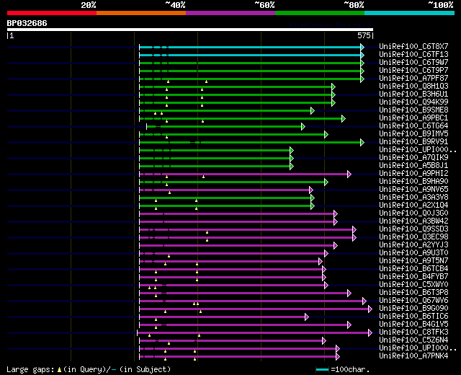Click the purple ~60% identity color bar

coord(230,13)
